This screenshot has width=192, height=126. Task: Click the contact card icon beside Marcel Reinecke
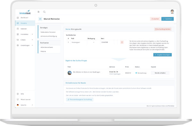[x=40, y=19]
